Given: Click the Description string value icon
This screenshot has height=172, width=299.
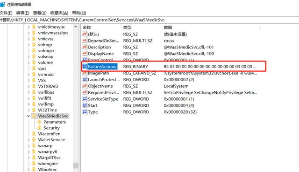Looking at the screenshot, I should click(x=85, y=47).
